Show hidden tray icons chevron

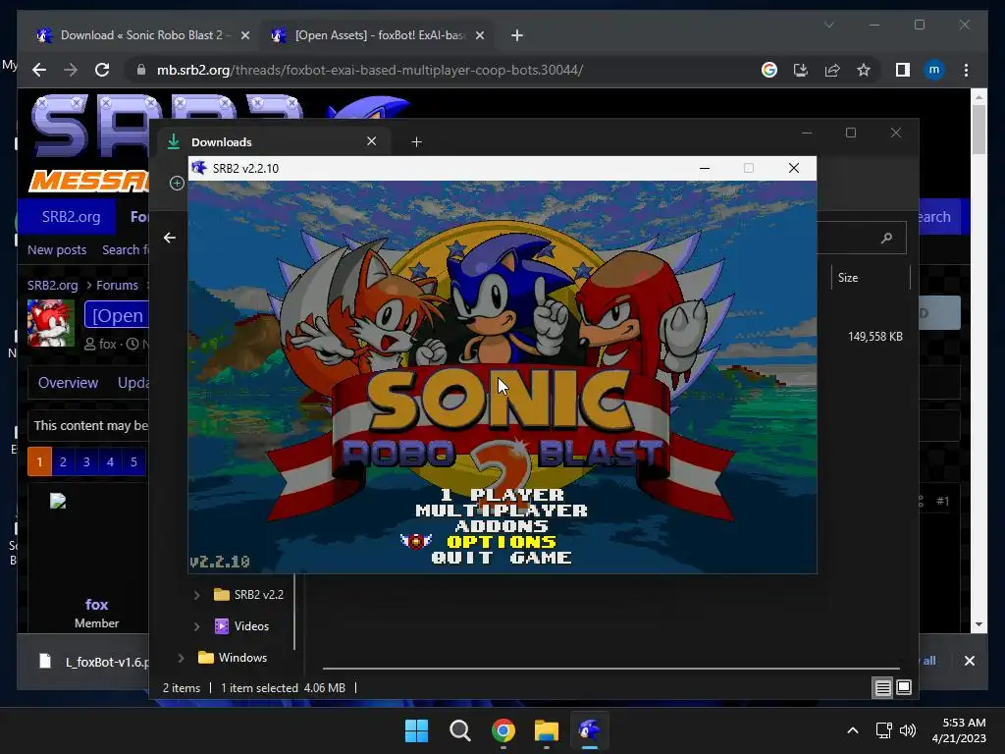853,730
